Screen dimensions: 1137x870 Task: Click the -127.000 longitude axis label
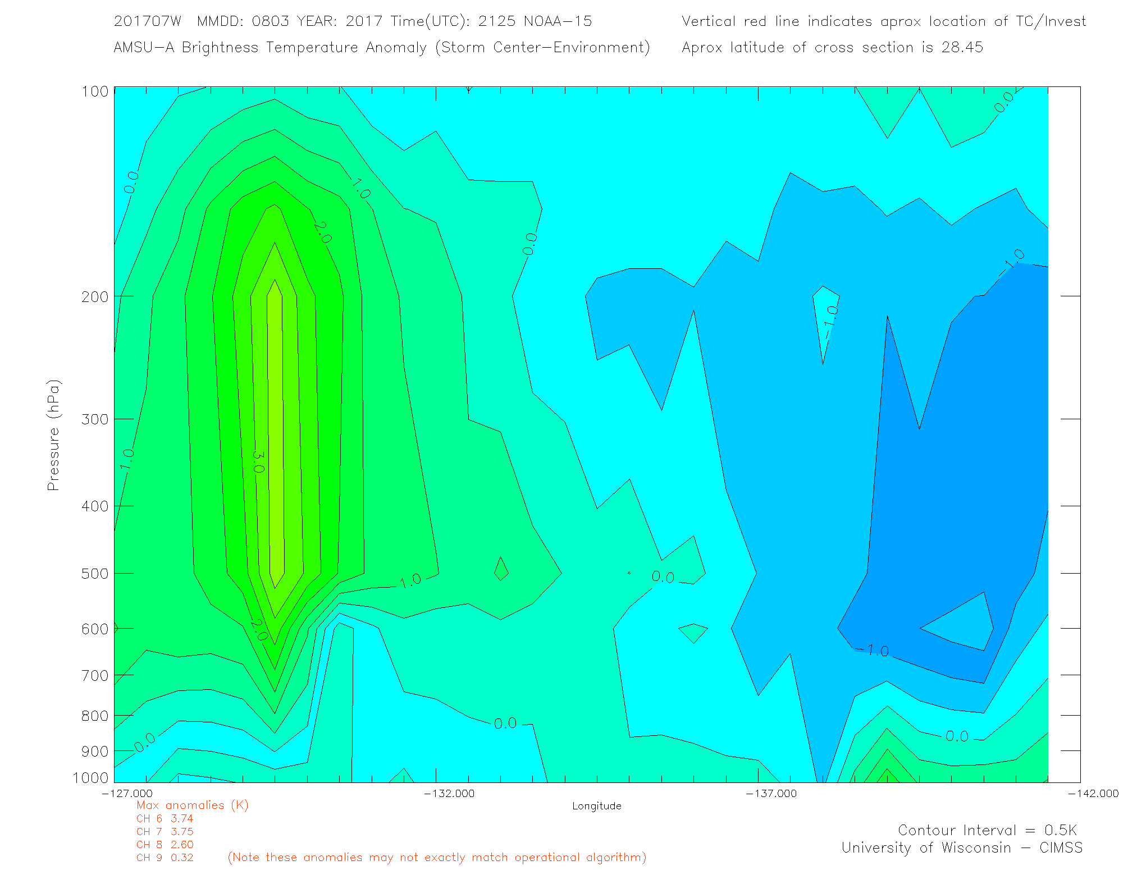127,793
